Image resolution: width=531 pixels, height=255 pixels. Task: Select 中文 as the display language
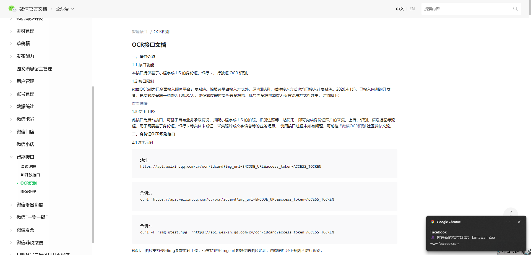(400, 9)
